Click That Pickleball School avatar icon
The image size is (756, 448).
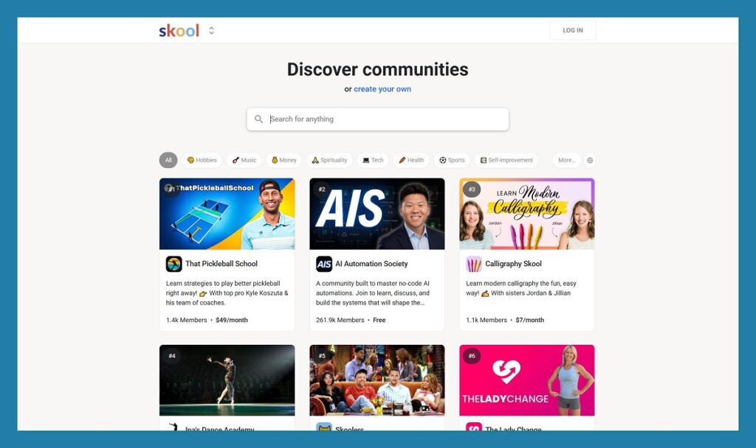(x=174, y=264)
